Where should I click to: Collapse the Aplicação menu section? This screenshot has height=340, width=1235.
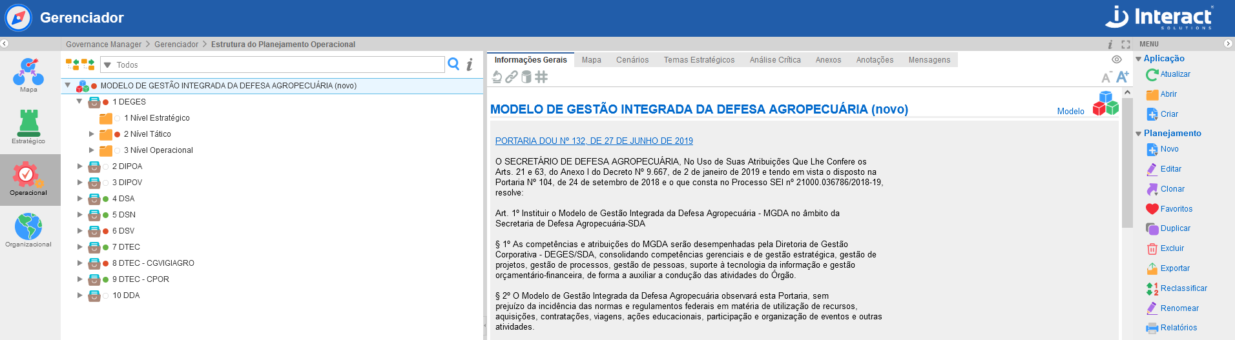click(1139, 59)
